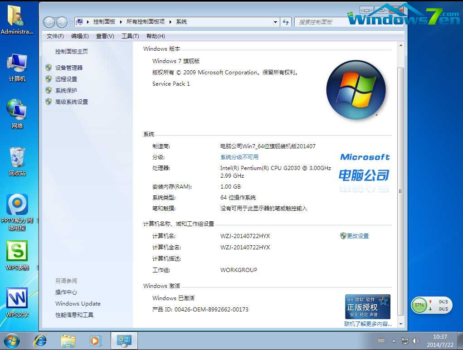
Task: Click the network speed 57% gauge
Action: tap(419, 306)
